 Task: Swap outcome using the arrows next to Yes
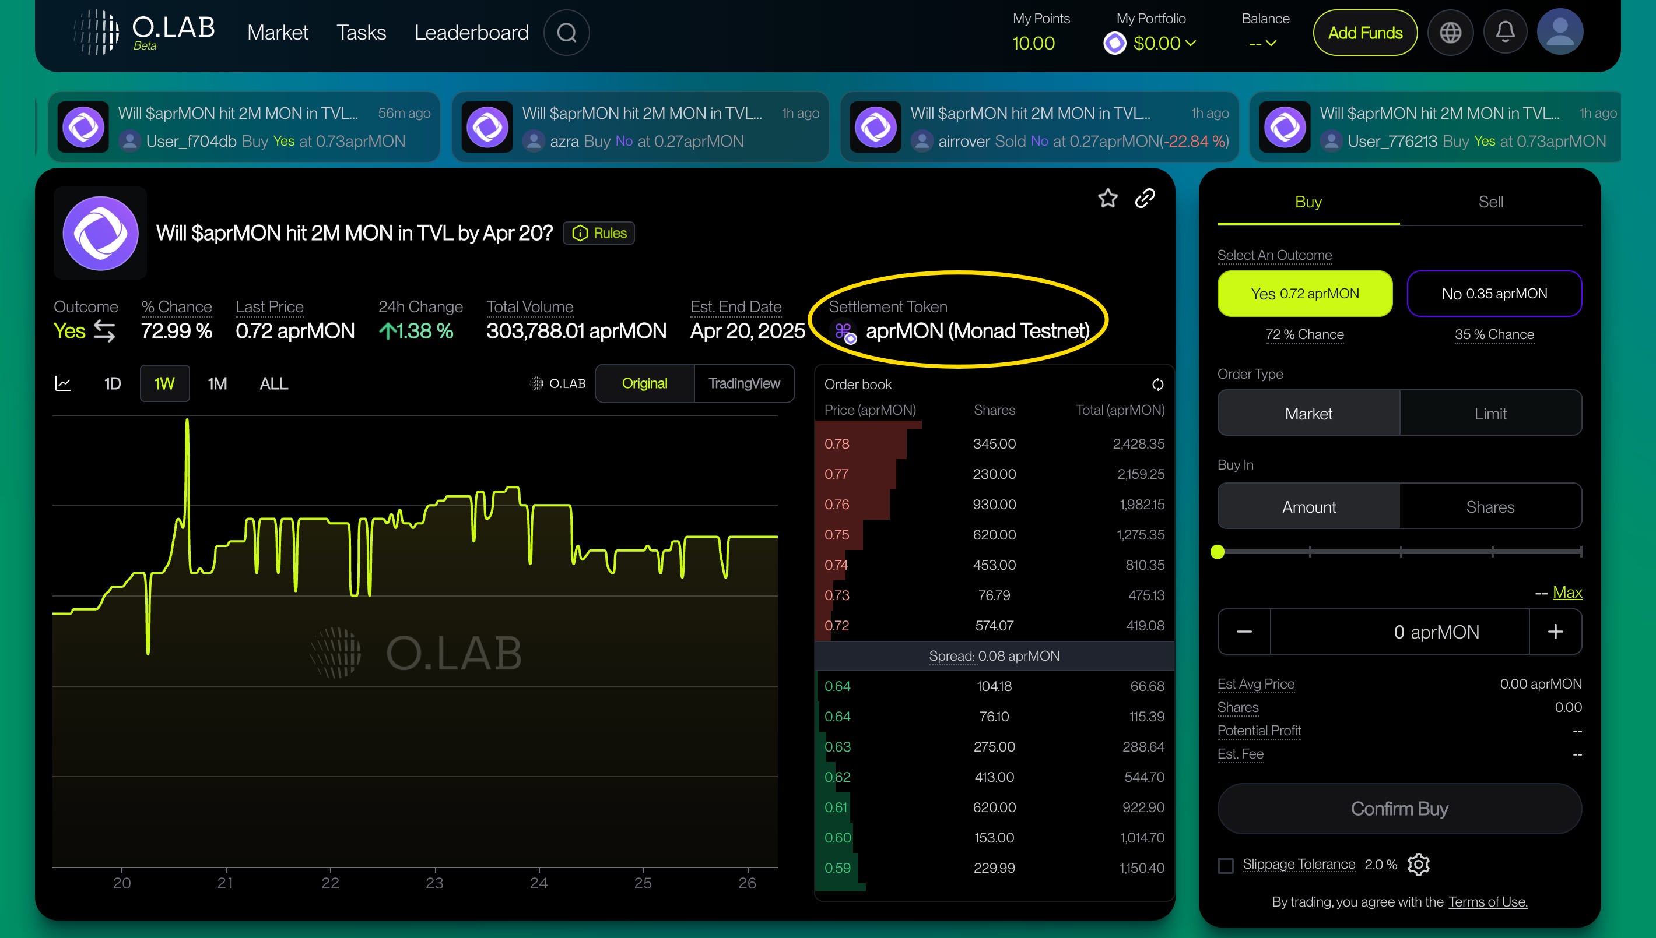point(103,332)
